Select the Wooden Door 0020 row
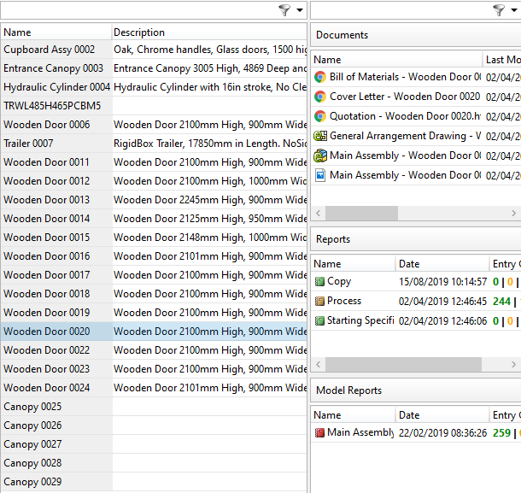 (x=56, y=332)
